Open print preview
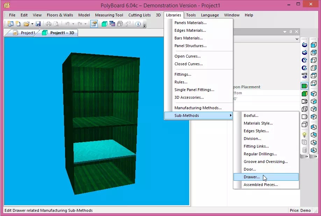321x216 pixels. coord(56,24)
